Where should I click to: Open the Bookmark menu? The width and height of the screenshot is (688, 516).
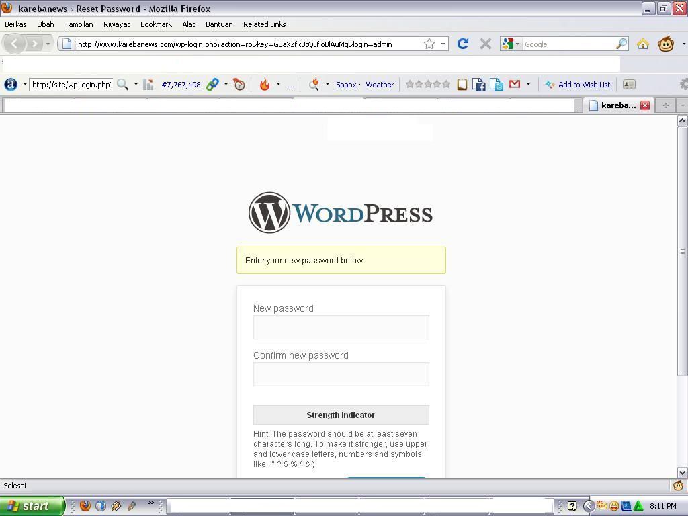[x=156, y=24]
